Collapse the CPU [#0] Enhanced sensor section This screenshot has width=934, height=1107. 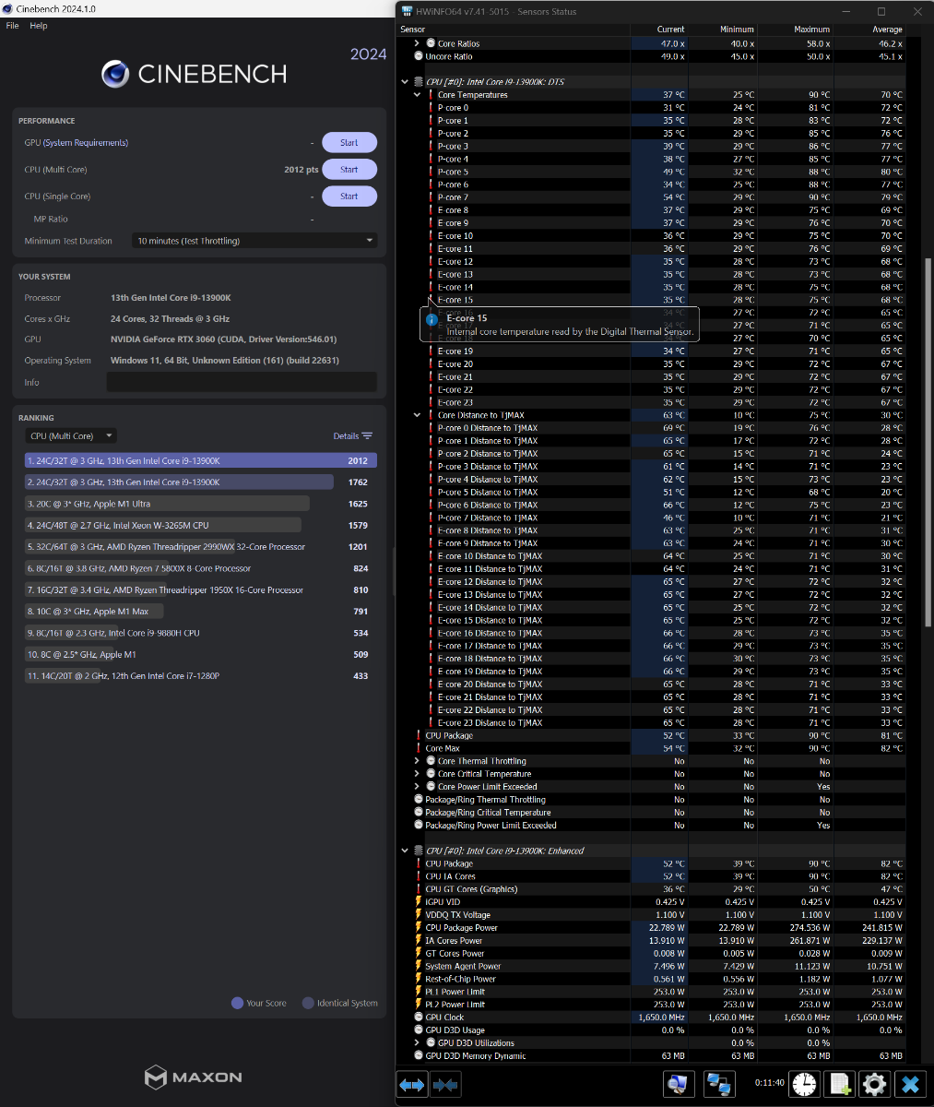405,851
